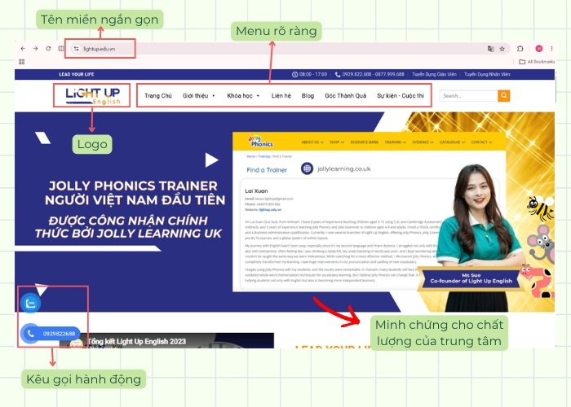
Task: Click the orange search magnifier button
Action: pos(504,95)
